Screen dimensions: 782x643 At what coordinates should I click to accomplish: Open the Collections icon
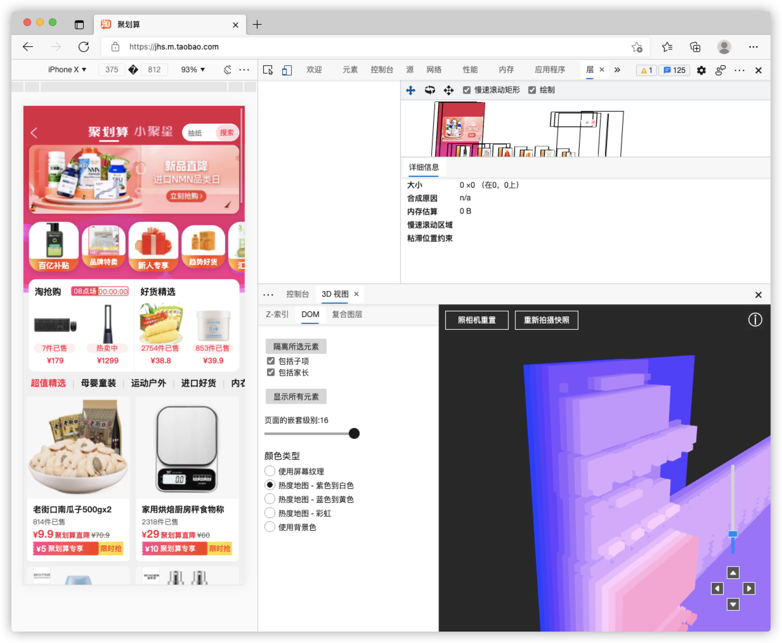click(x=695, y=47)
